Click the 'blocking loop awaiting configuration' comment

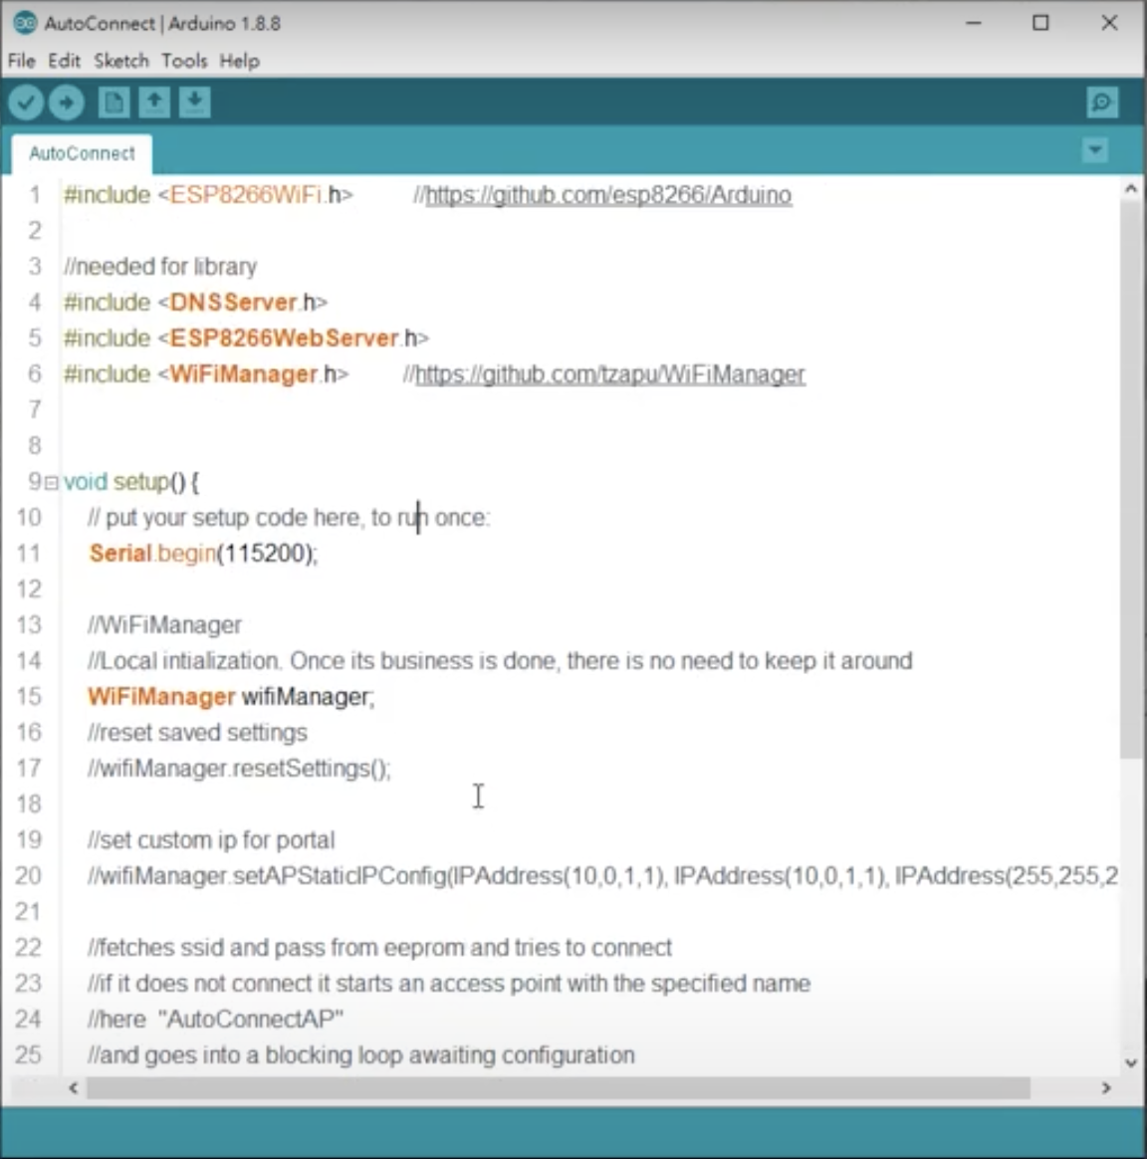361,1055
